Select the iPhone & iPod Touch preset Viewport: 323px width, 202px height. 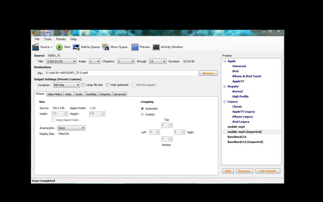click(x=247, y=76)
